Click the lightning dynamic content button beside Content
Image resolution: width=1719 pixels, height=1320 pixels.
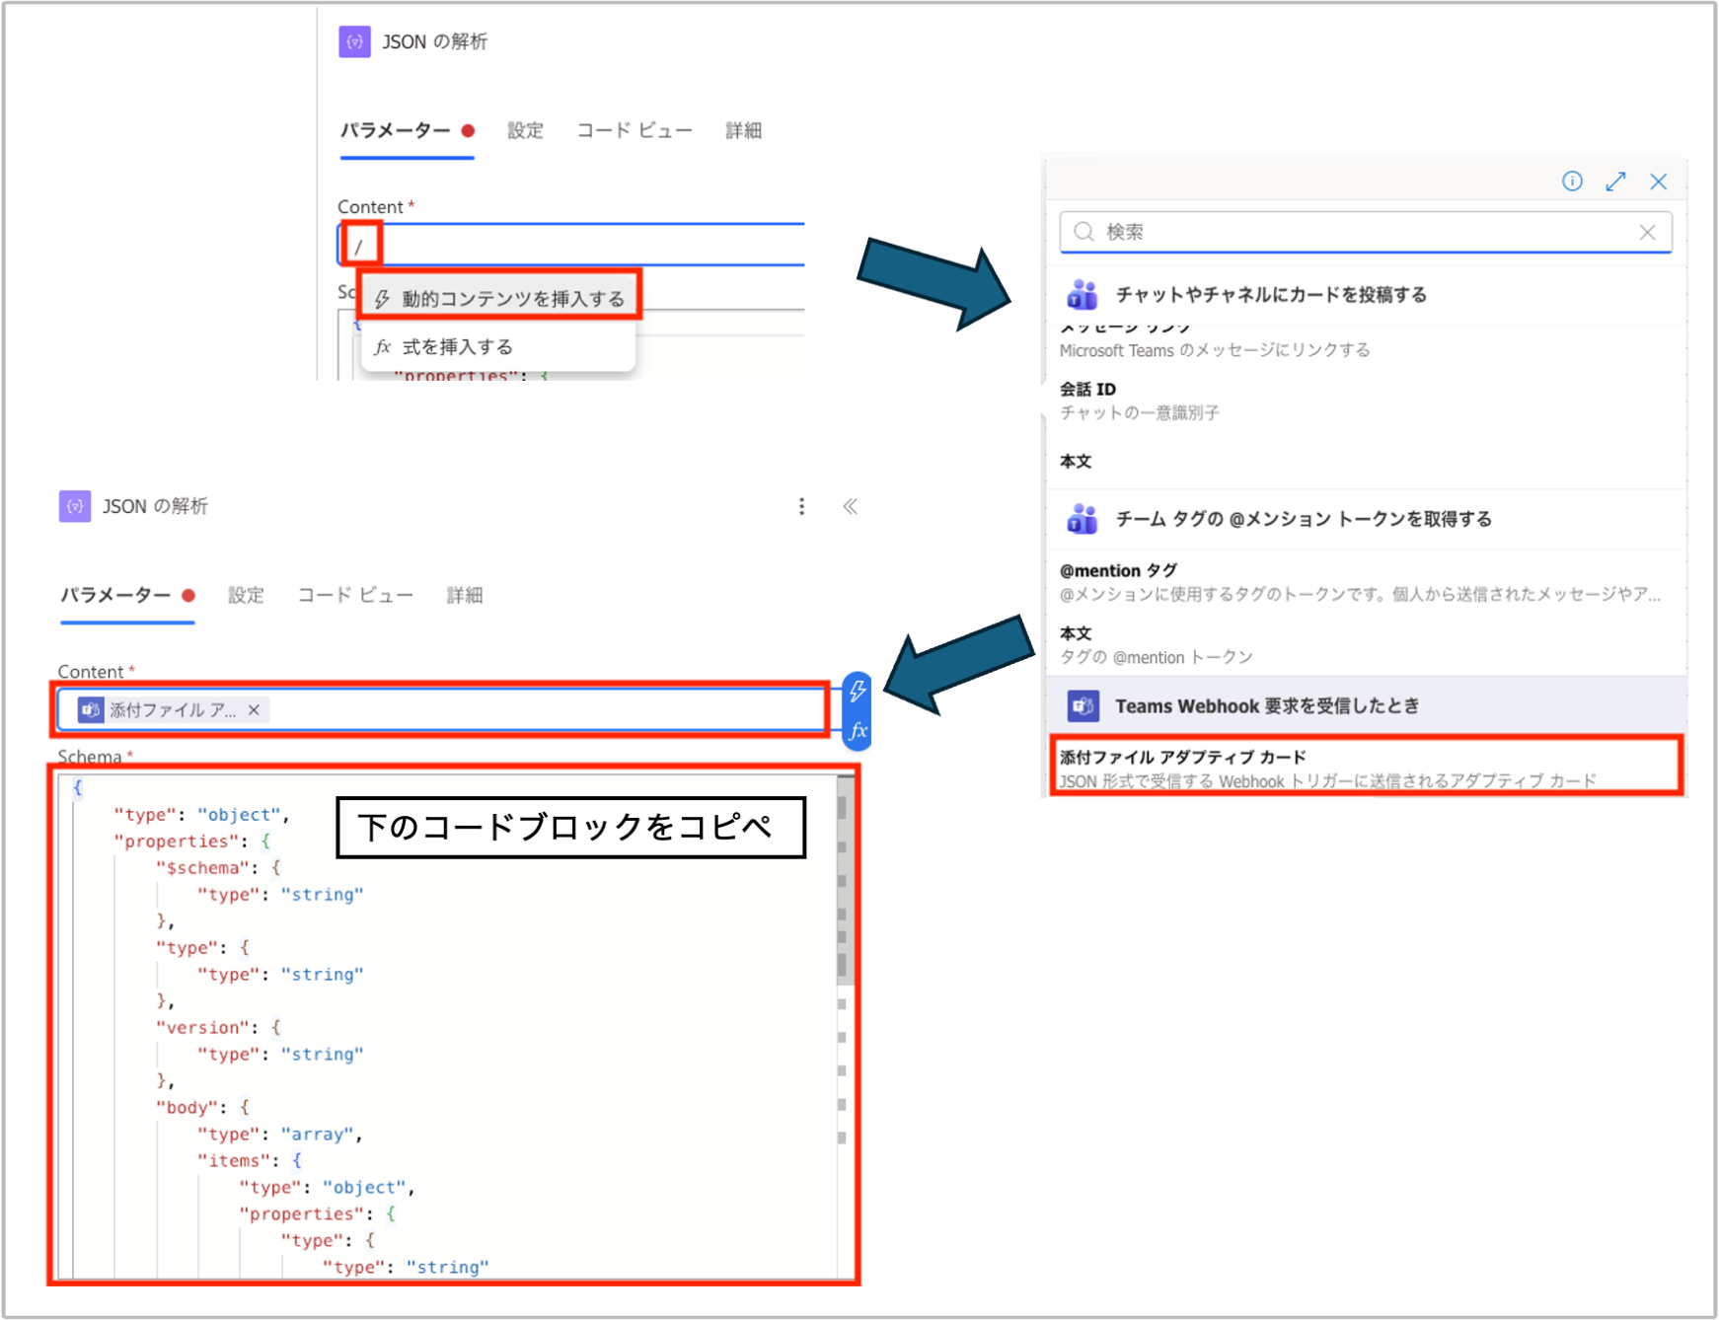pos(858,692)
